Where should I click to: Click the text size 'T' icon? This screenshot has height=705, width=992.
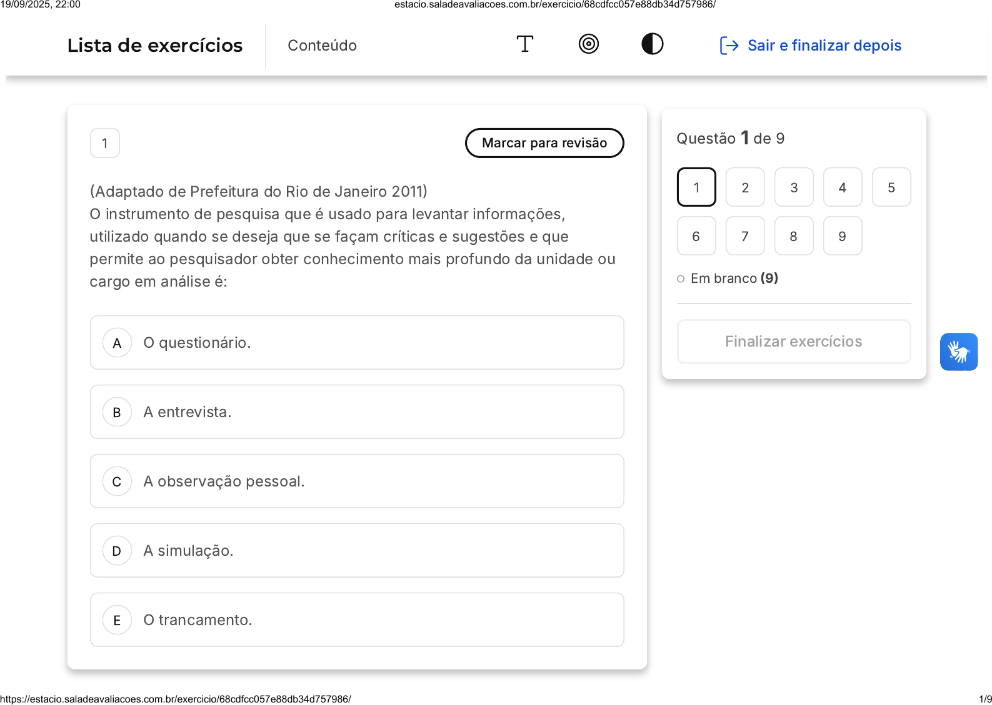(x=524, y=44)
